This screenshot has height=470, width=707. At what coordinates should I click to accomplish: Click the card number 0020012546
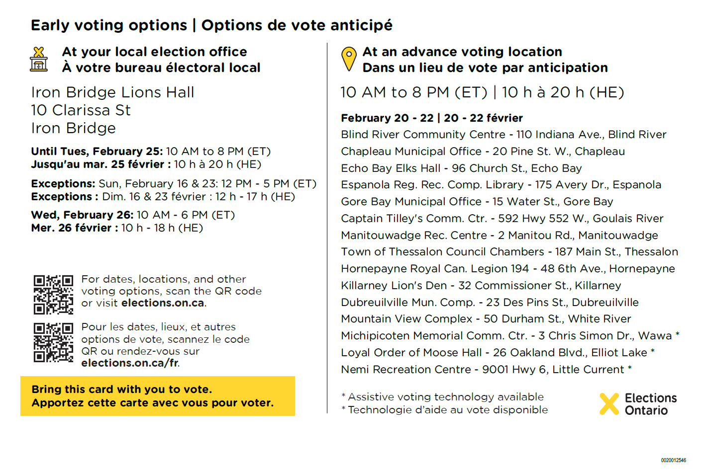click(x=673, y=461)
